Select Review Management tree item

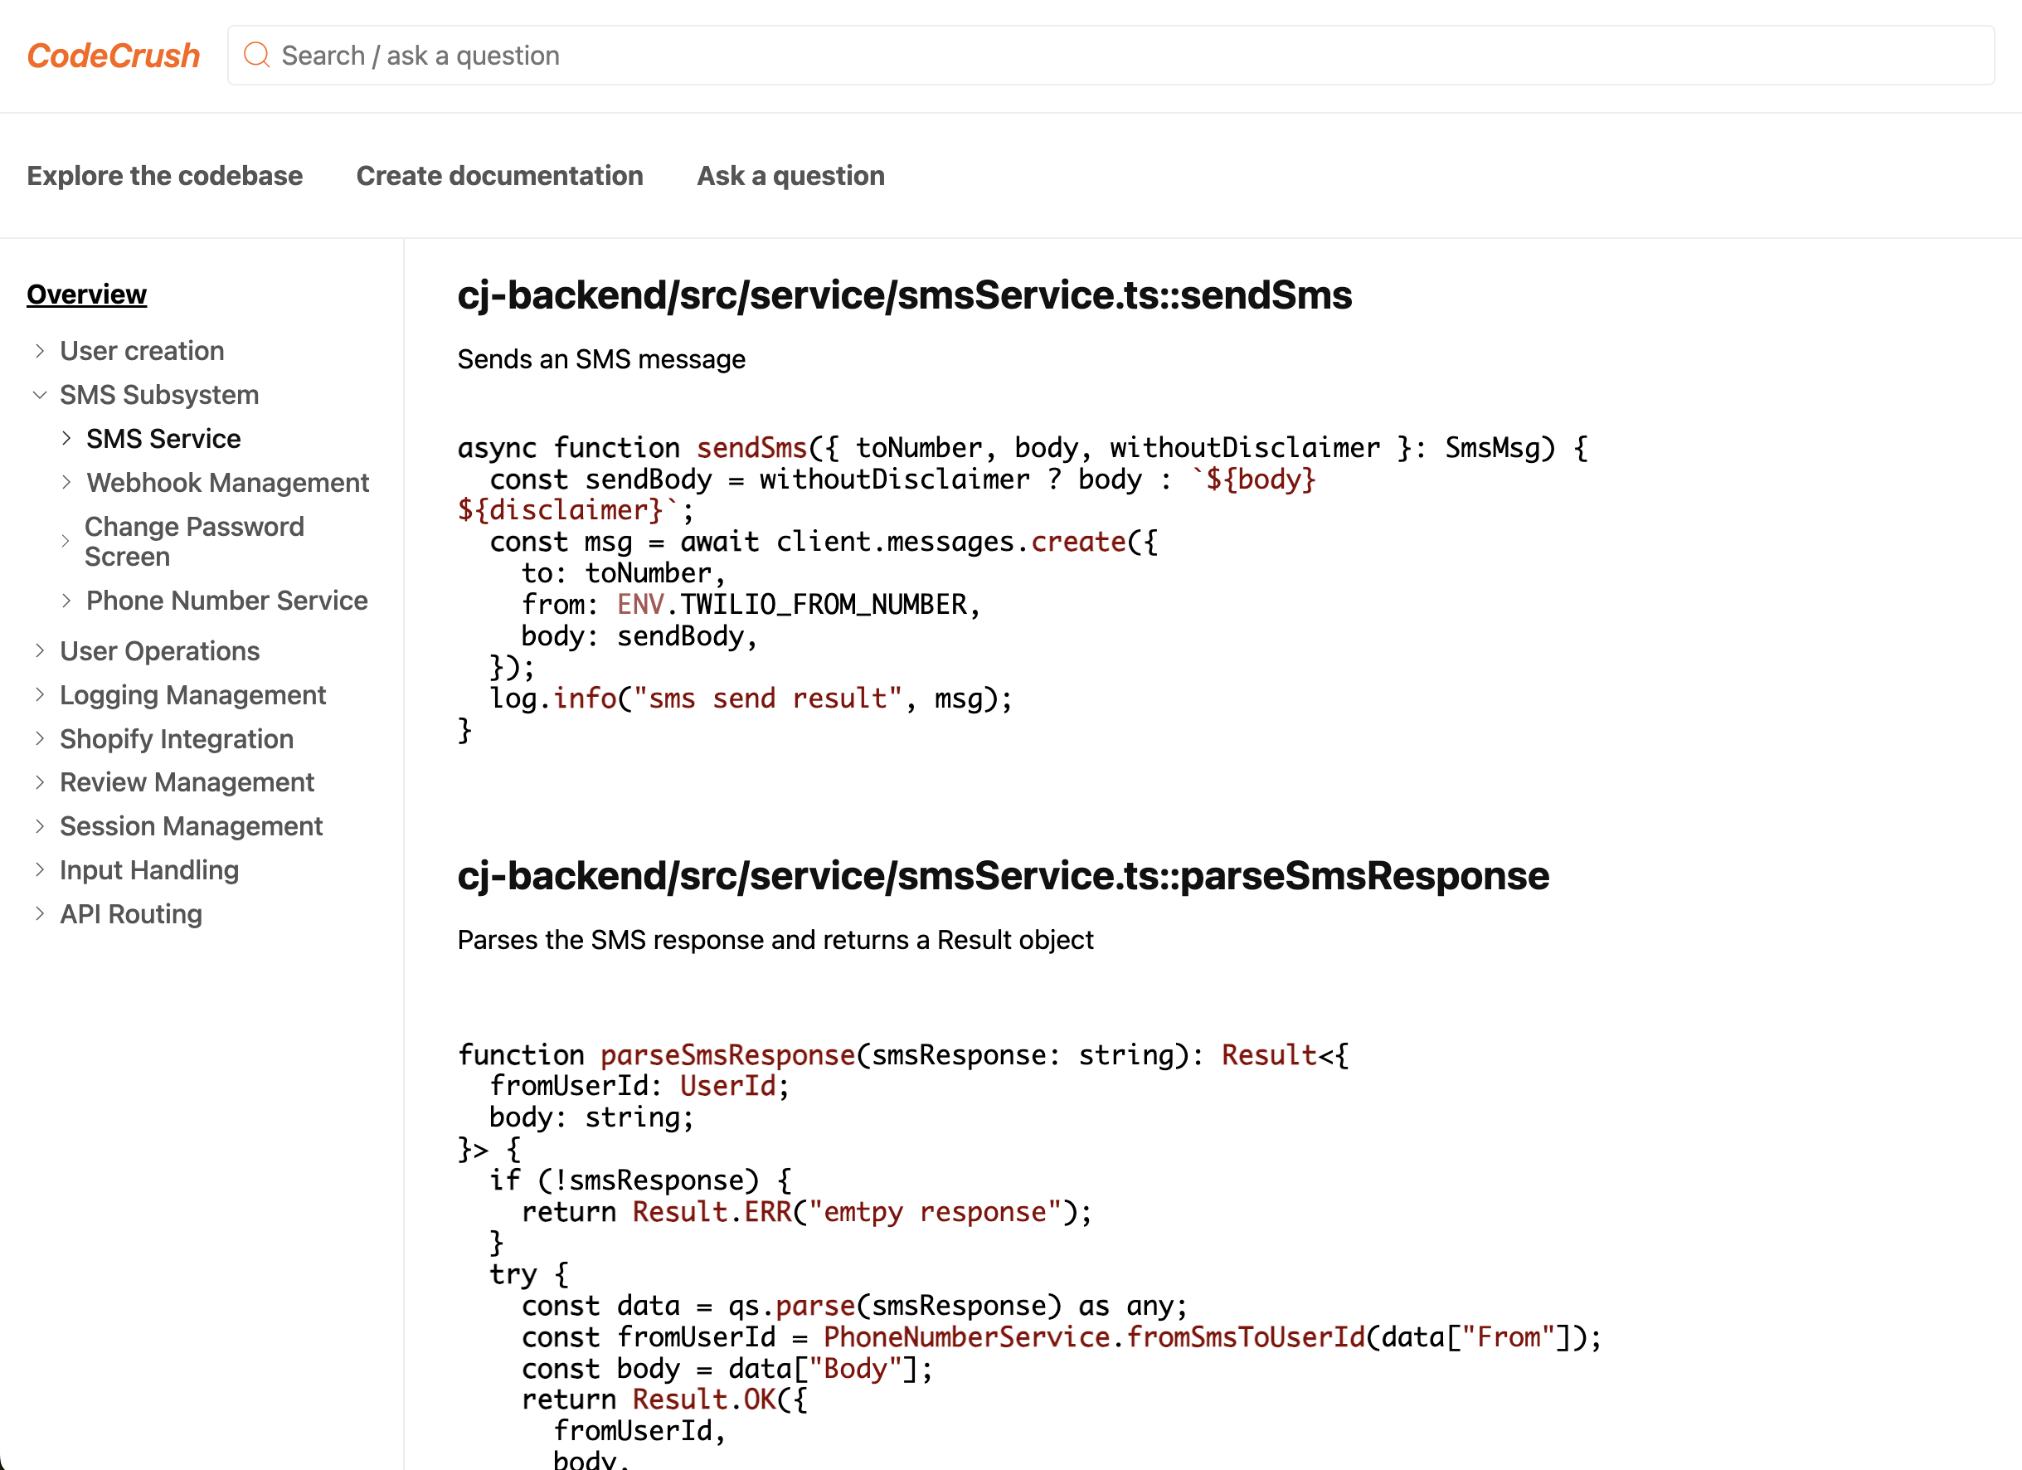187,782
